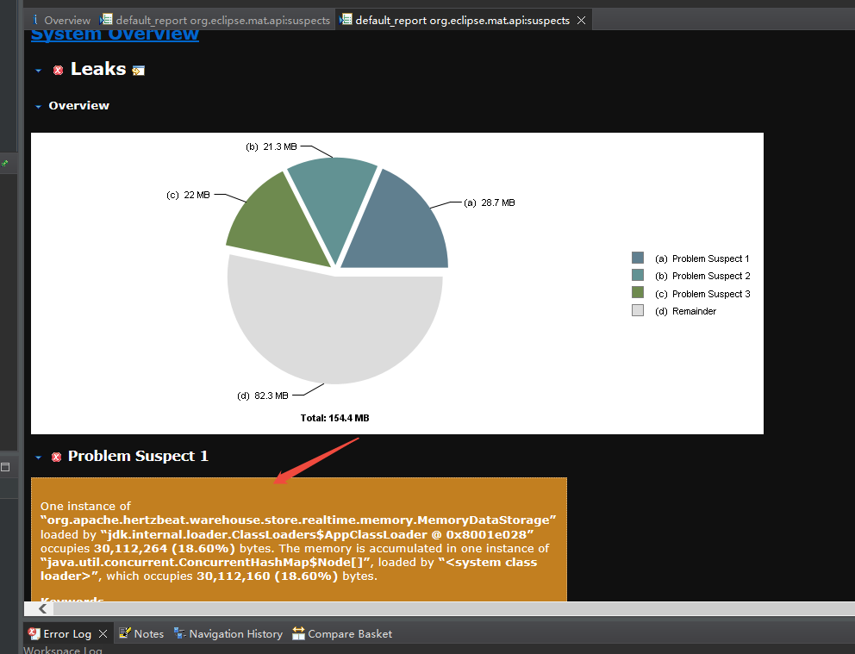This screenshot has width=855, height=654.
Task: Click the "(d) Remainder" legend label
Action: 686,311
